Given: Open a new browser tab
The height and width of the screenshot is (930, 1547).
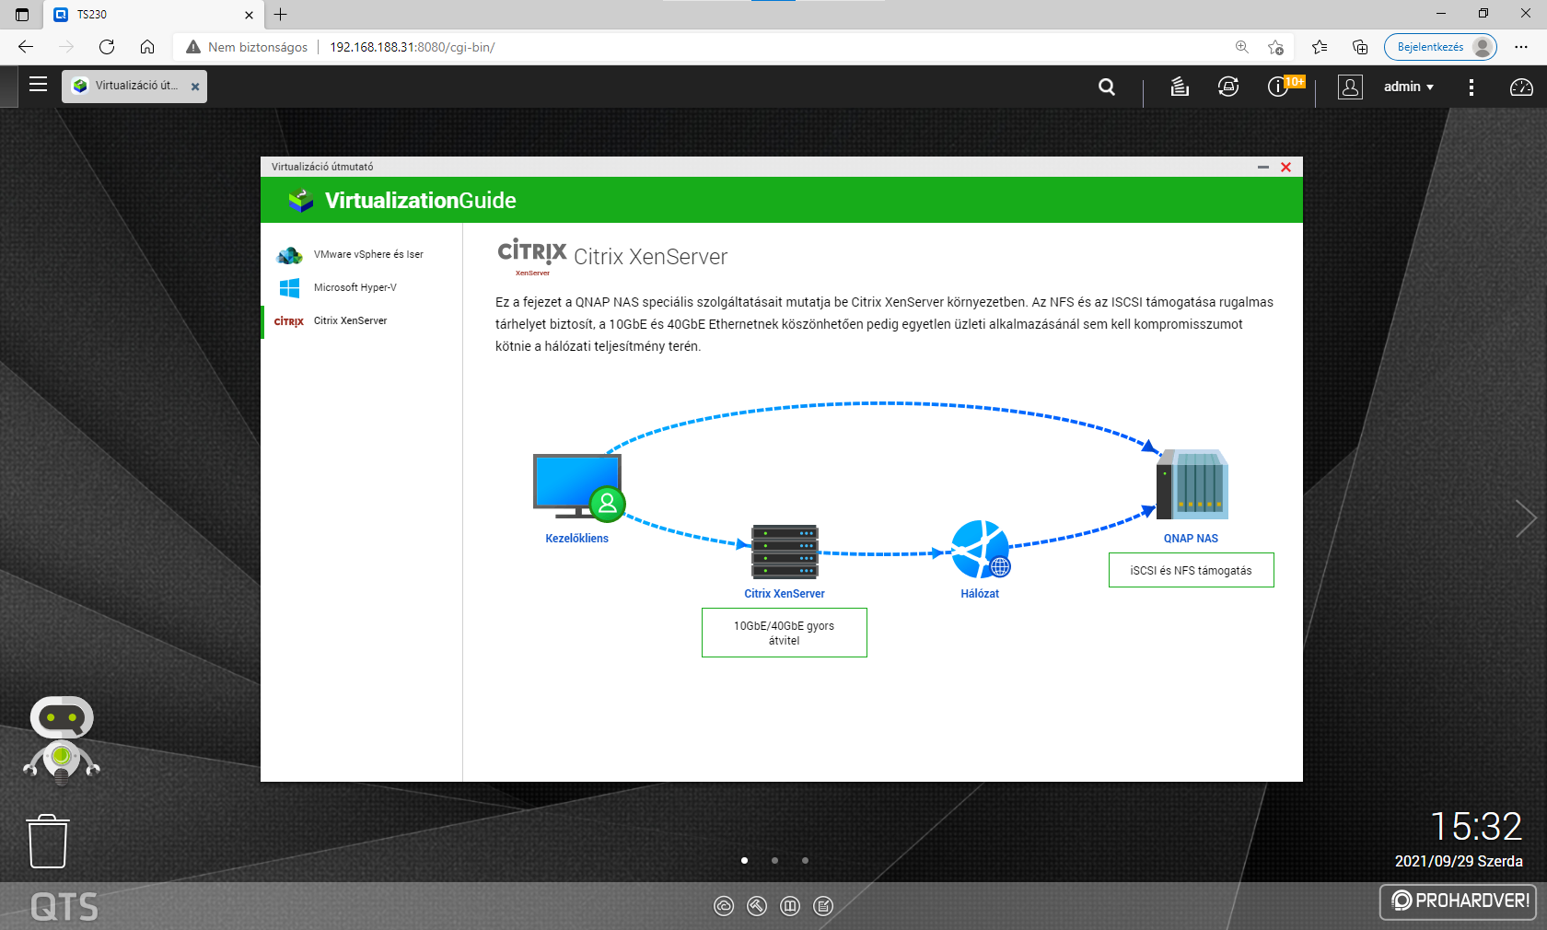Looking at the screenshot, I should pyautogui.click(x=281, y=15).
